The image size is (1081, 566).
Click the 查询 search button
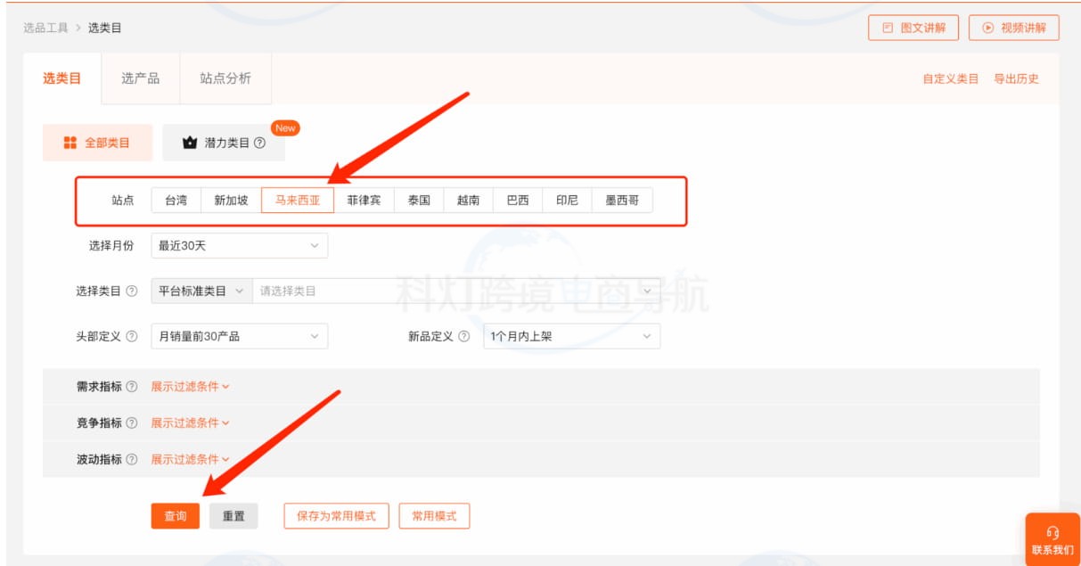pos(176,516)
